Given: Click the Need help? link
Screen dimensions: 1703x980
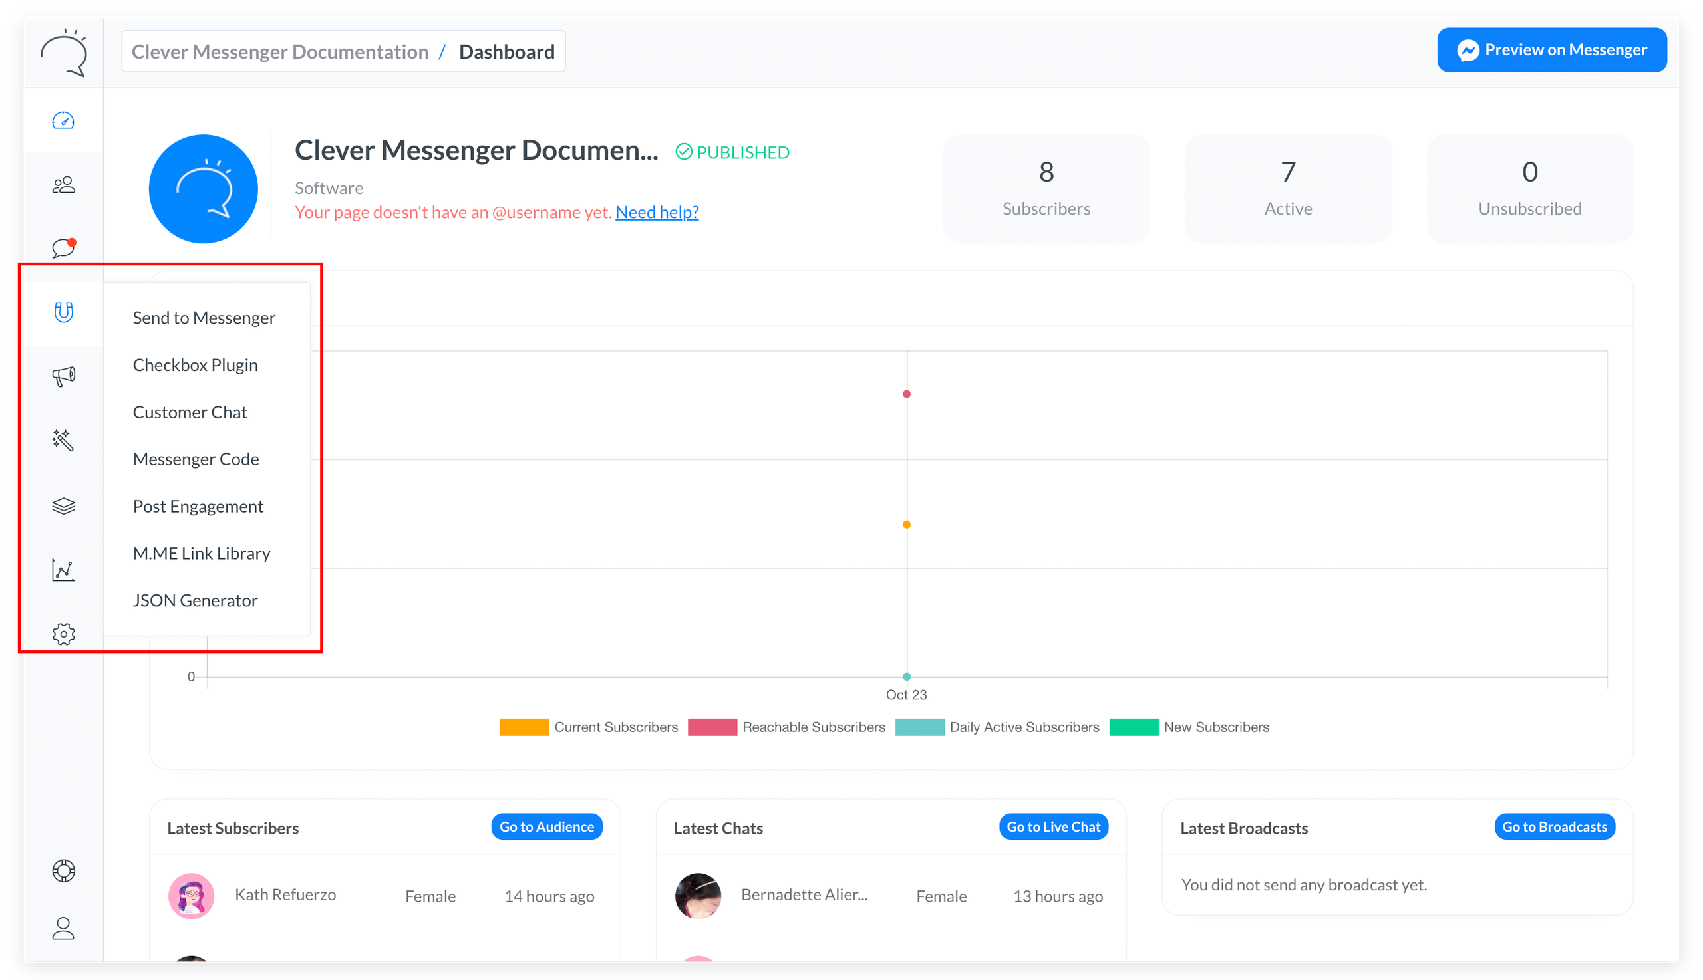Looking at the screenshot, I should click(x=657, y=212).
